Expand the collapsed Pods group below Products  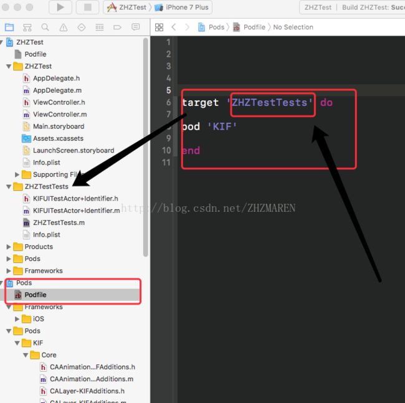9,258
